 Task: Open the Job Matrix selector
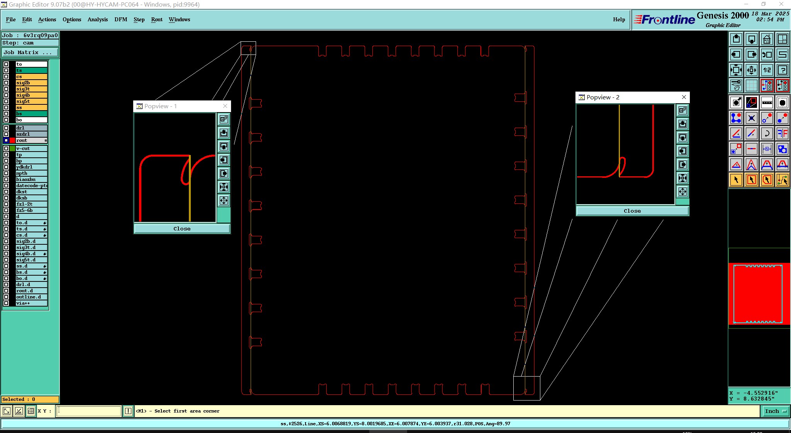click(30, 53)
